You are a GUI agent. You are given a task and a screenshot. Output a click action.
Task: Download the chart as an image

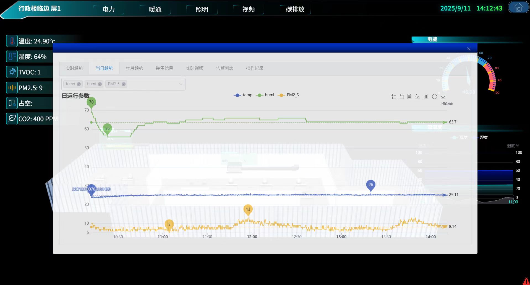[x=443, y=97]
